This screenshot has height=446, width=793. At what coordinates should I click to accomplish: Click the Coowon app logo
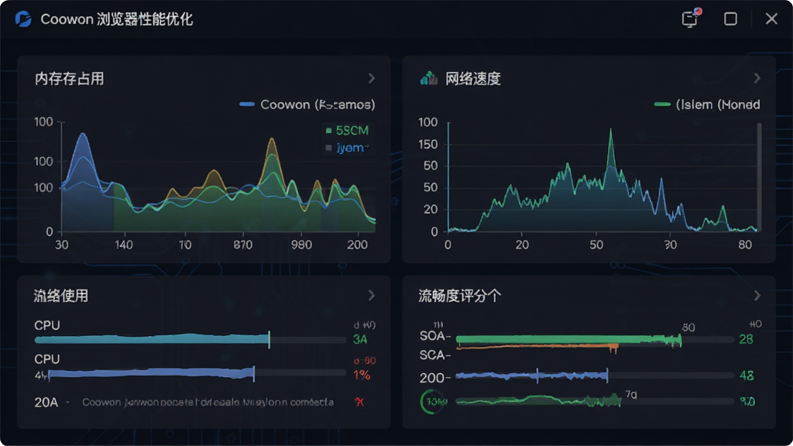click(23, 19)
